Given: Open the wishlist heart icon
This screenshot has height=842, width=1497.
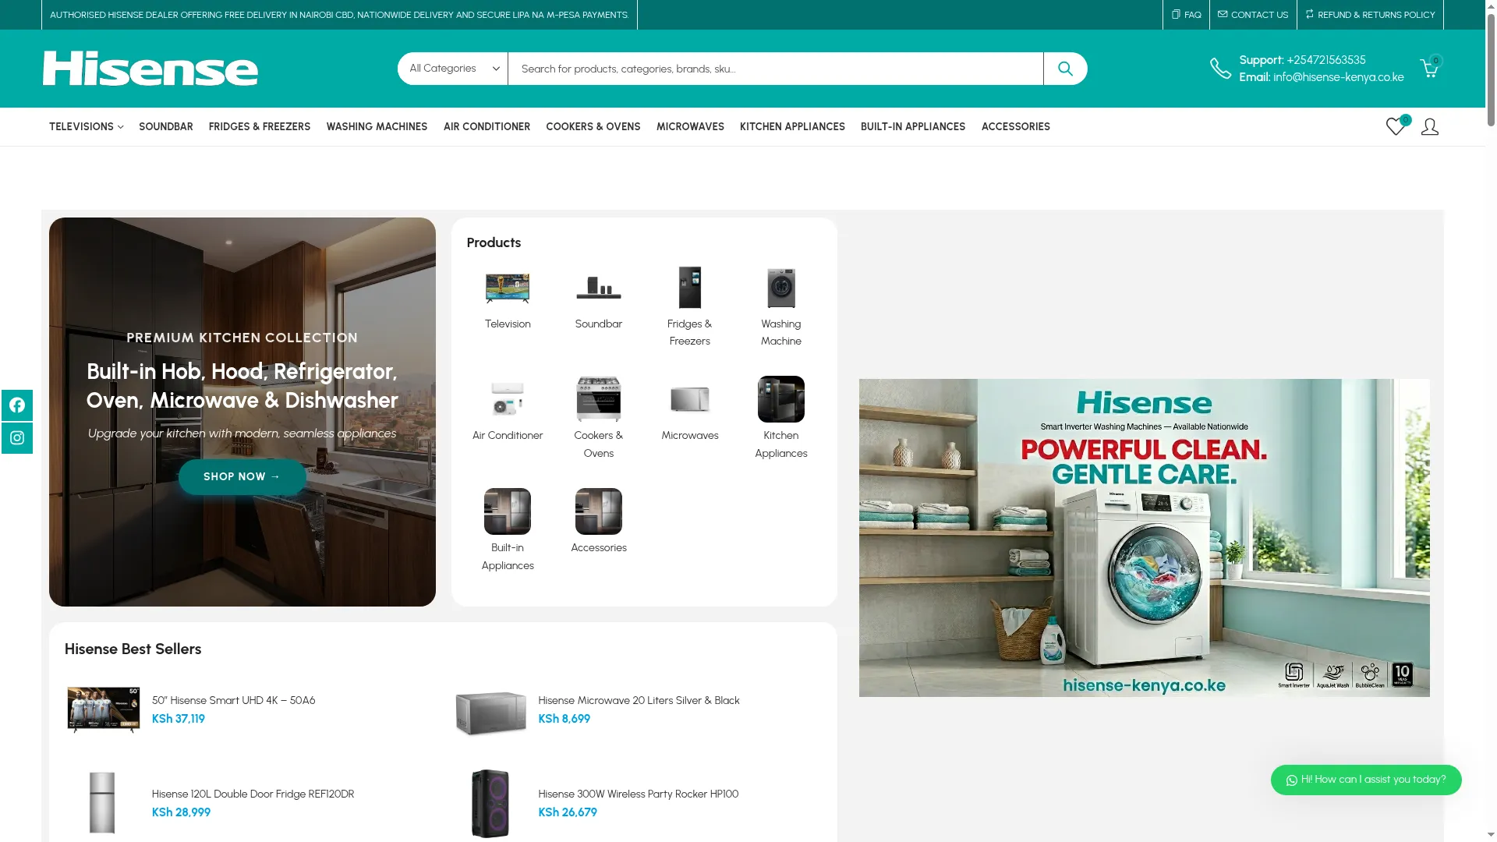Looking at the screenshot, I should (x=1396, y=126).
